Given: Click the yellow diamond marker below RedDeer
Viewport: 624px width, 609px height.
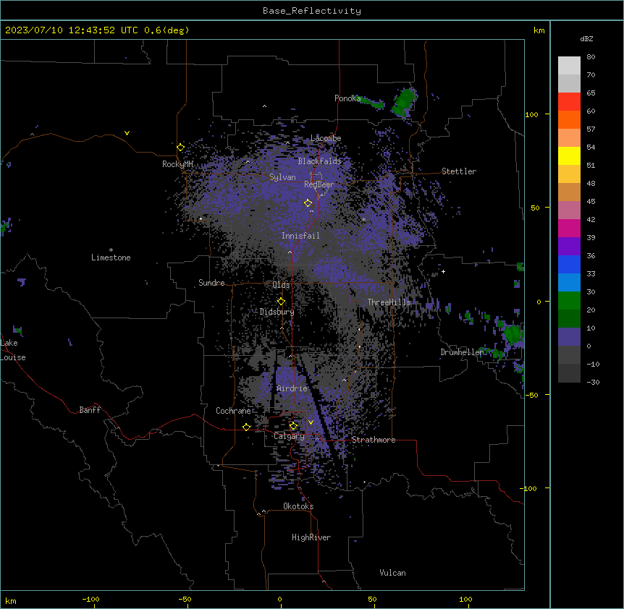Looking at the screenshot, I should (308, 203).
